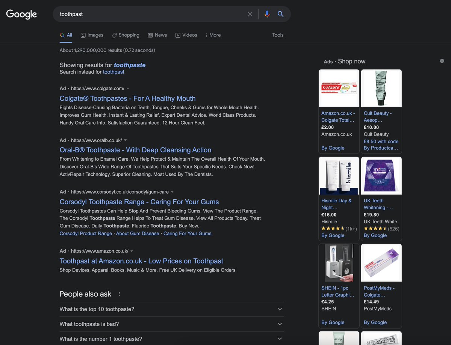Screen dimensions: 451x345
Task: Open Hismile Day & Night listing title
Action: [336, 204]
